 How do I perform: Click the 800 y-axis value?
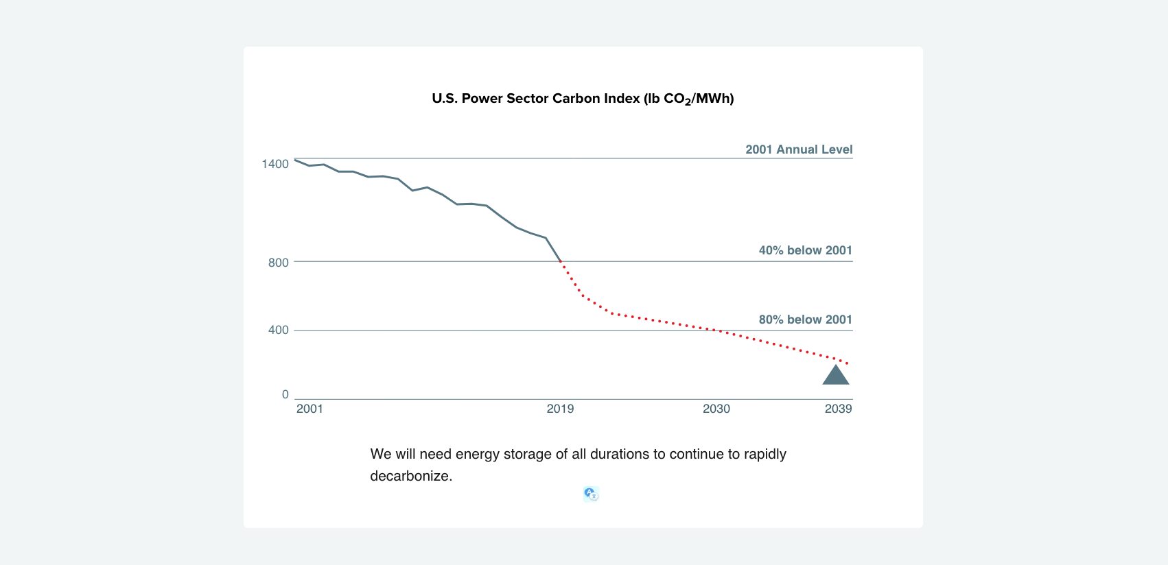(279, 263)
